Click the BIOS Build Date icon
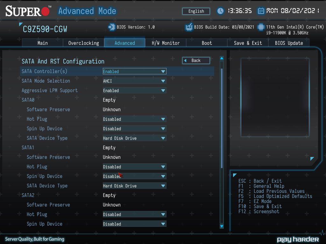 pos(189,27)
